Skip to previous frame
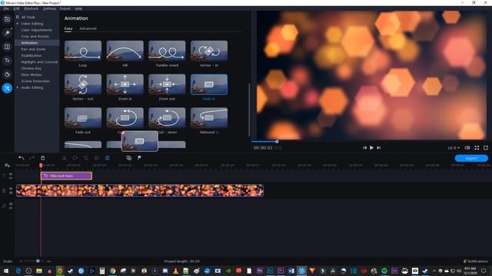Image resolution: width=492 pixels, height=276 pixels. click(x=364, y=148)
